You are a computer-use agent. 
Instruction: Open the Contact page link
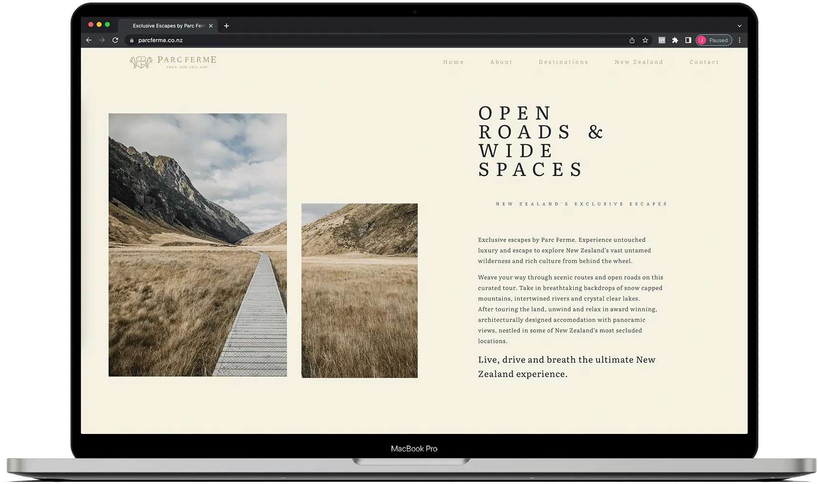pyautogui.click(x=704, y=62)
